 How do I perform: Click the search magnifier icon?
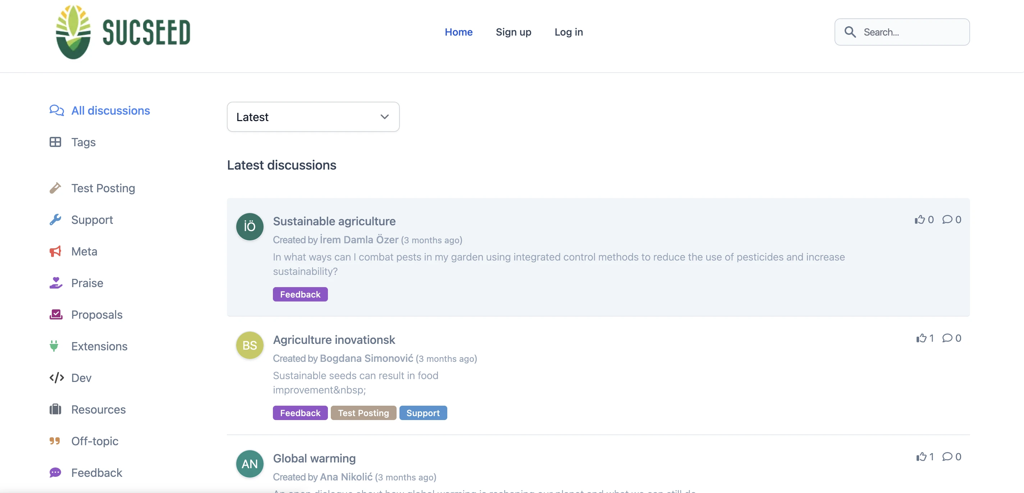(x=851, y=32)
